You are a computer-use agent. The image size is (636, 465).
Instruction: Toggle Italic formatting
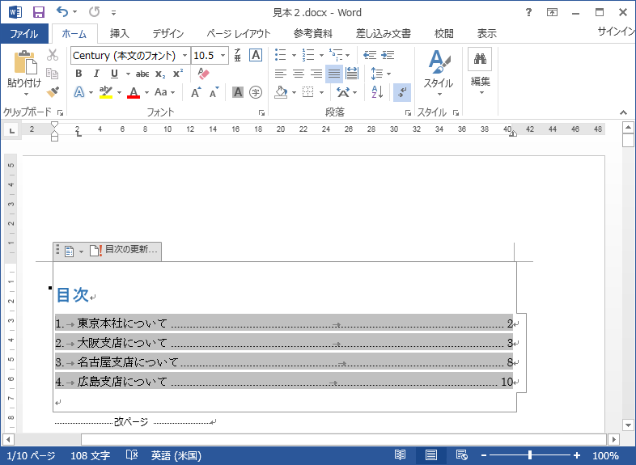(96, 74)
